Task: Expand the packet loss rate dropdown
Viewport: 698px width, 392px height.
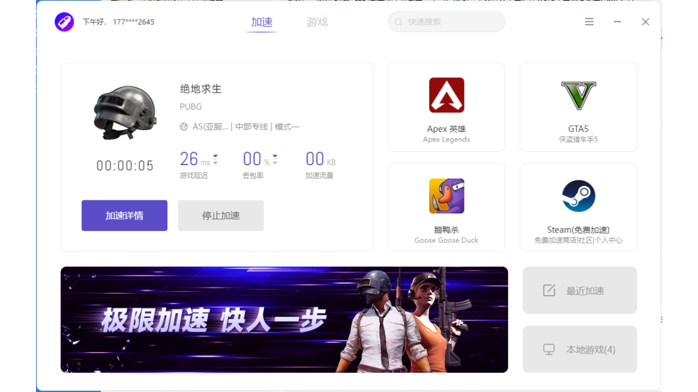Action: click(x=275, y=160)
